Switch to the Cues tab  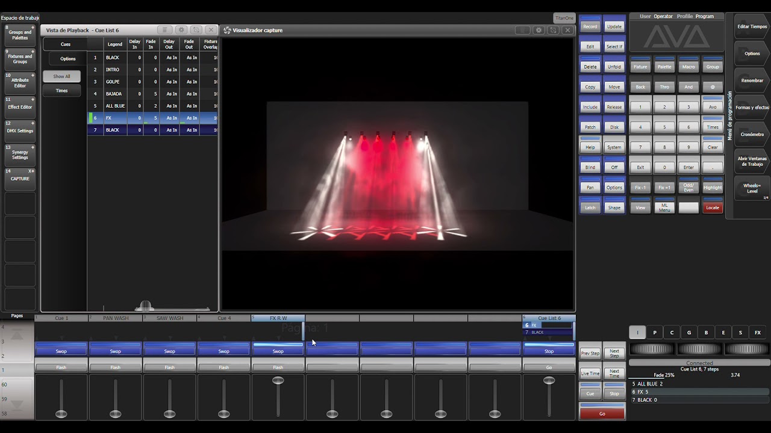(x=65, y=44)
